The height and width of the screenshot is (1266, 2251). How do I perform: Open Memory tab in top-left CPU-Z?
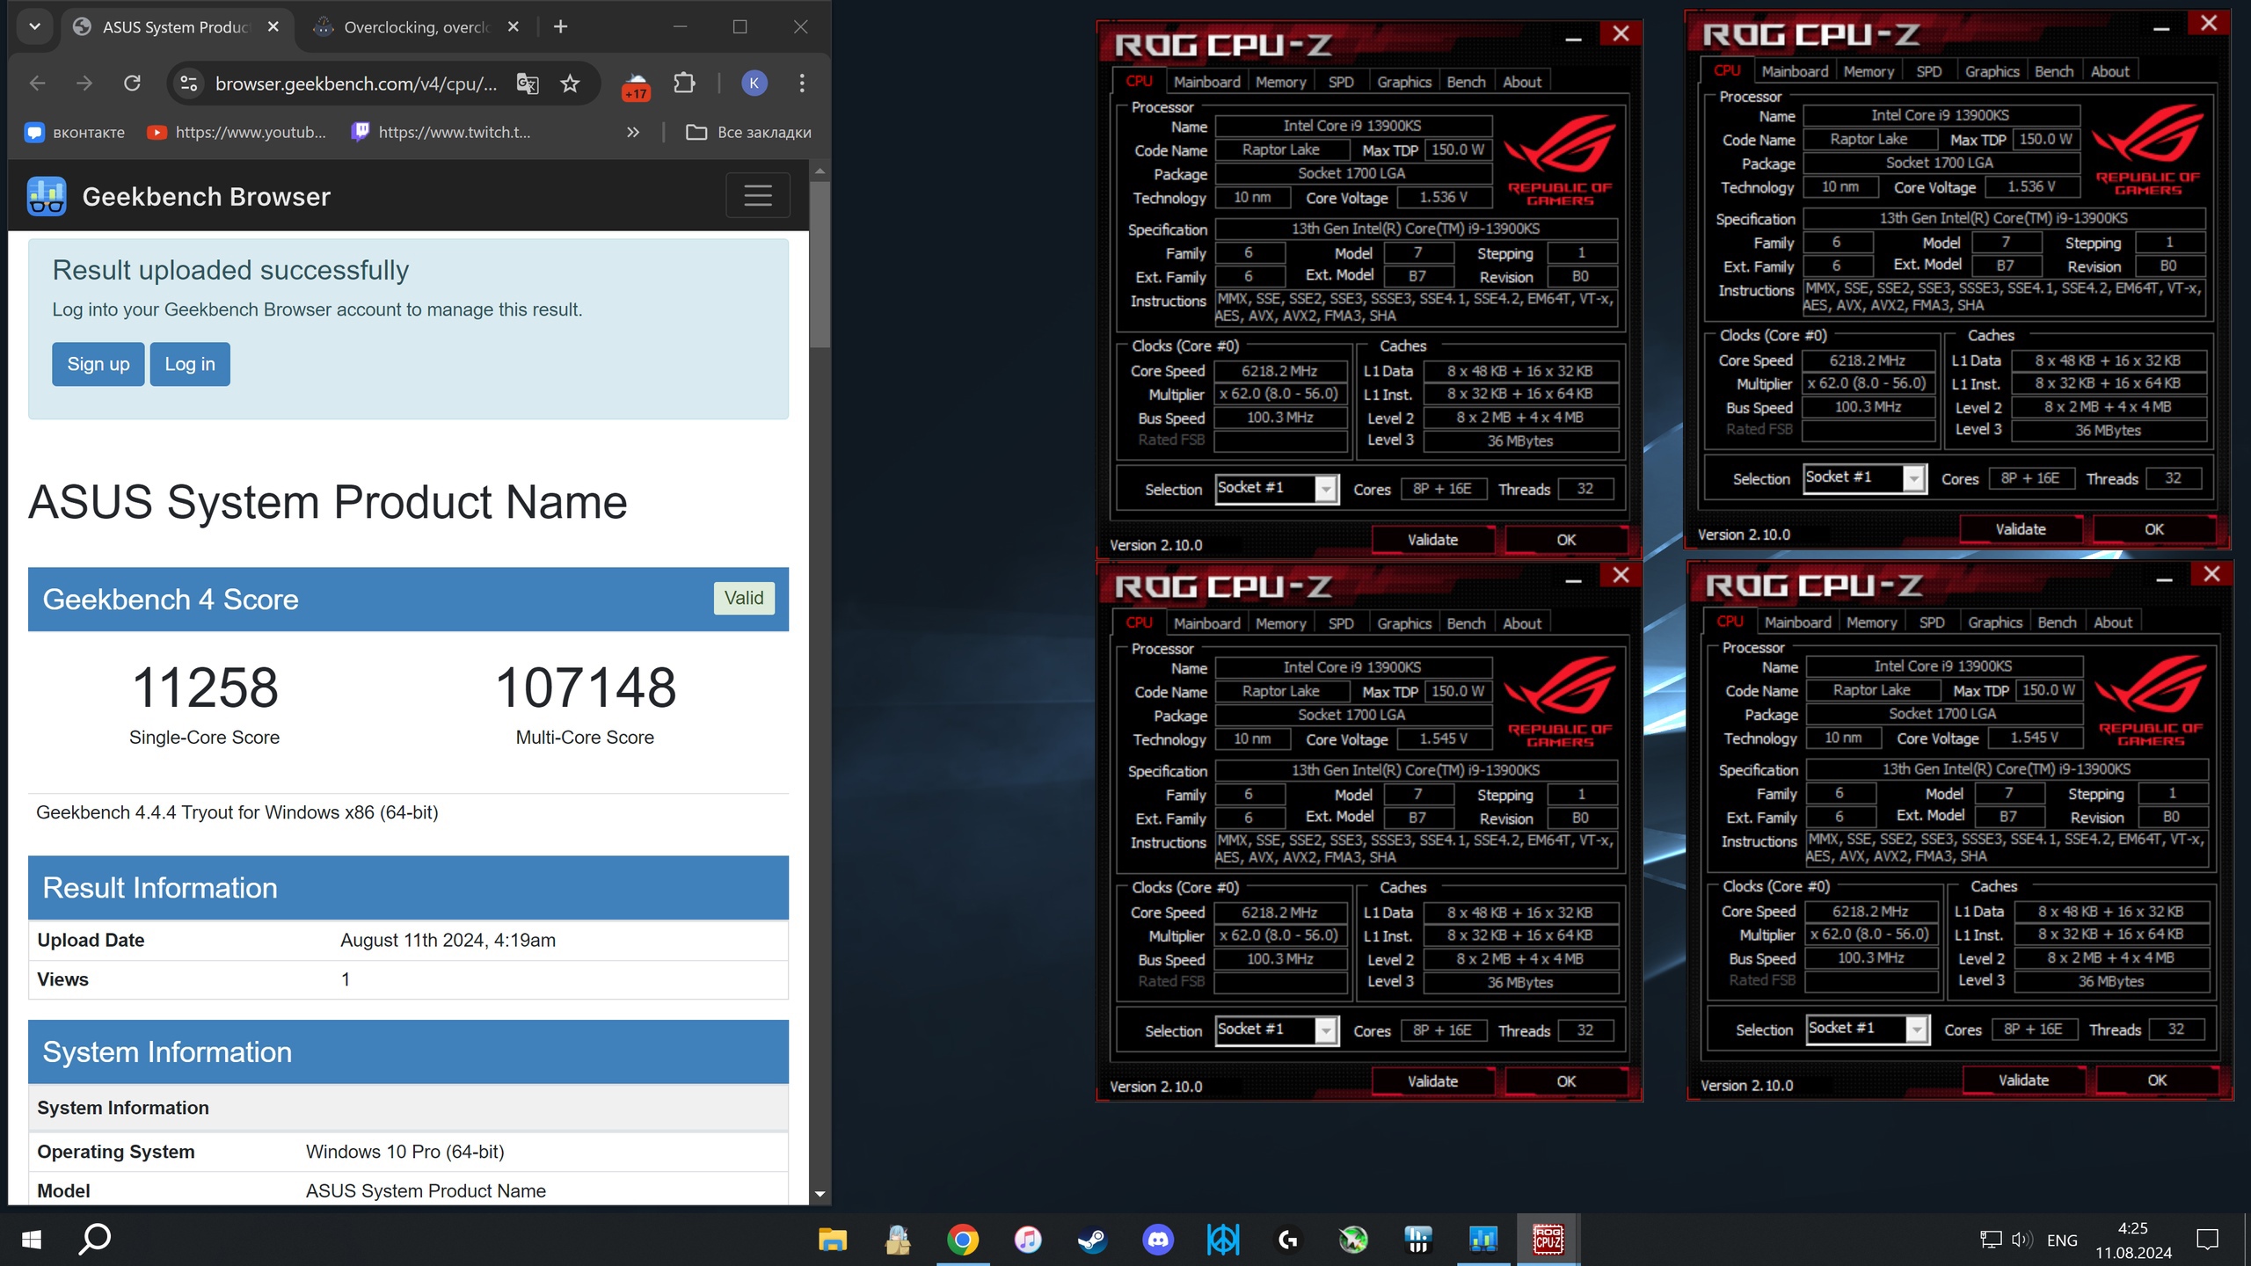point(1280,82)
